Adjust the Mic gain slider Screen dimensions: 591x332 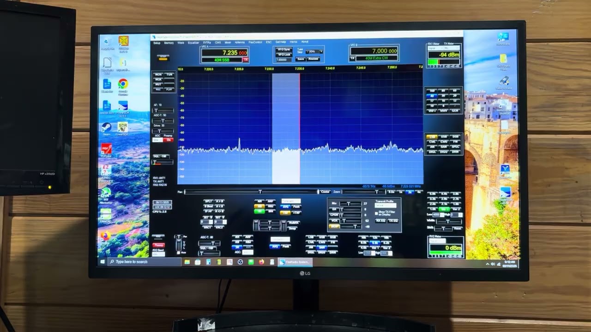pos(351,203)
